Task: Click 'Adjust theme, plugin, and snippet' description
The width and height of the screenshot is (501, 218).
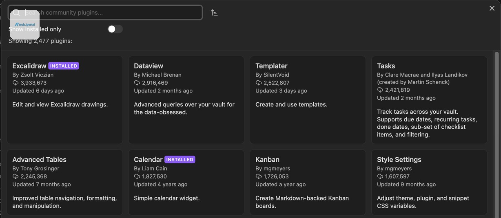Action: (423, 202)
